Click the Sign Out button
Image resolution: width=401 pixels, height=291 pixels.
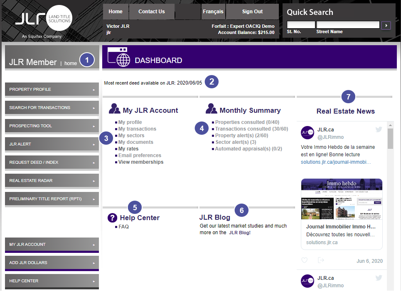(x=252, y=12)
